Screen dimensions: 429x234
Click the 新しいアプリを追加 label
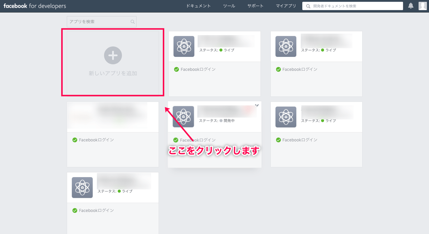point(113,73)
